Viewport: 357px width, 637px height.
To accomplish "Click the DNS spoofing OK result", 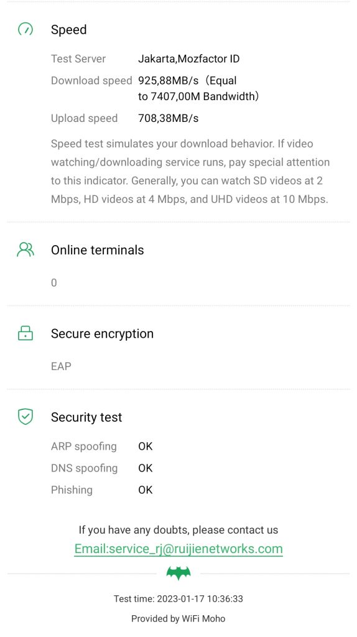I will point(146,468).
